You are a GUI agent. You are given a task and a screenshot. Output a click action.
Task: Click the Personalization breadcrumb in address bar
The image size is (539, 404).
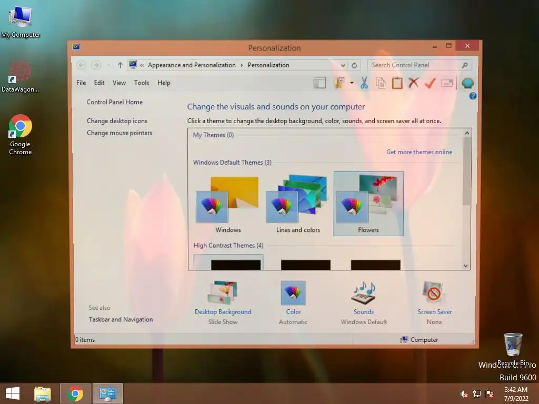pyautogui.click(x=268, y=65)
